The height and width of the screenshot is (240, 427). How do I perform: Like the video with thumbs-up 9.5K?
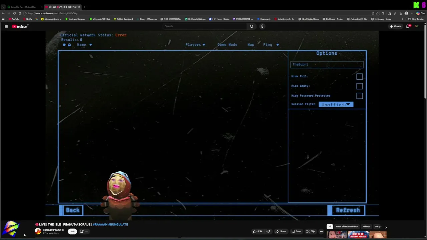tap(258, 231)
